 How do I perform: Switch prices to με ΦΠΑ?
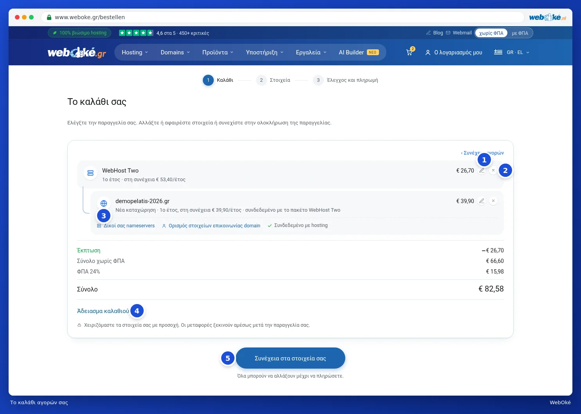click(x=520, y=33)
